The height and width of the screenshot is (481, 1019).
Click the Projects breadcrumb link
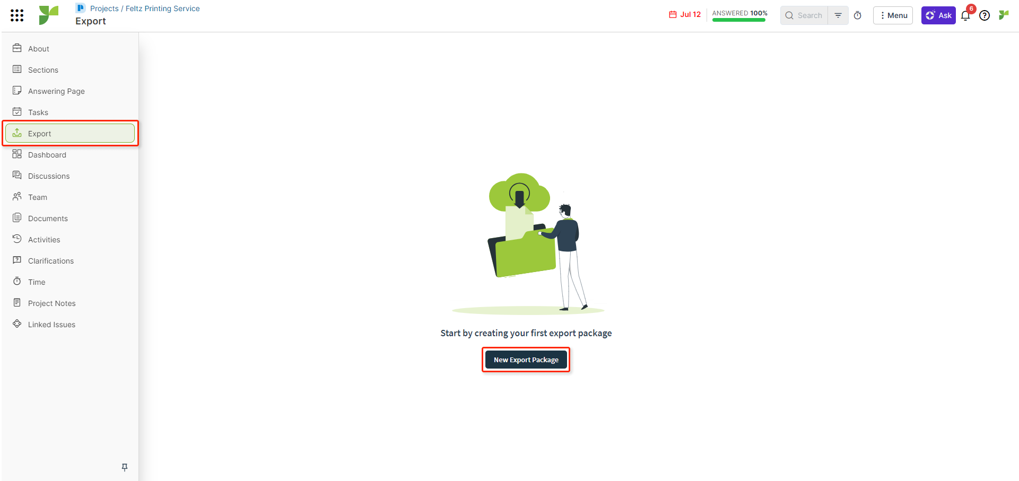coord(104,8)
